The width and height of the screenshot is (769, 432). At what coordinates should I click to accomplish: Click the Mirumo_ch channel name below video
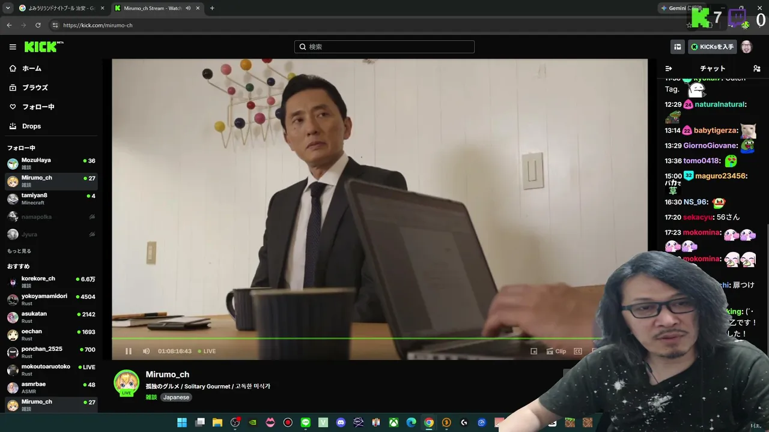click(x=168, y=374)
